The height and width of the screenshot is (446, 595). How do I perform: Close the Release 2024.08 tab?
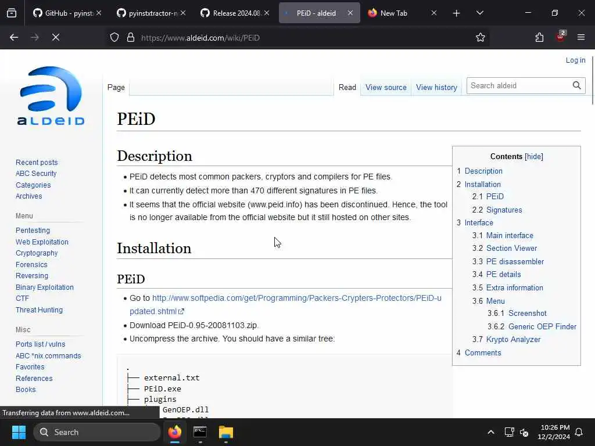(267, 13)
